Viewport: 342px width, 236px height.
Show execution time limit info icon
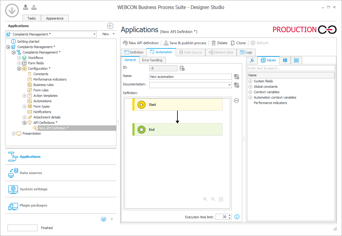coord(237,217)
